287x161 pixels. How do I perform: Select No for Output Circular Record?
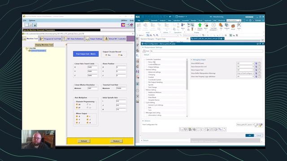point(119,55)
